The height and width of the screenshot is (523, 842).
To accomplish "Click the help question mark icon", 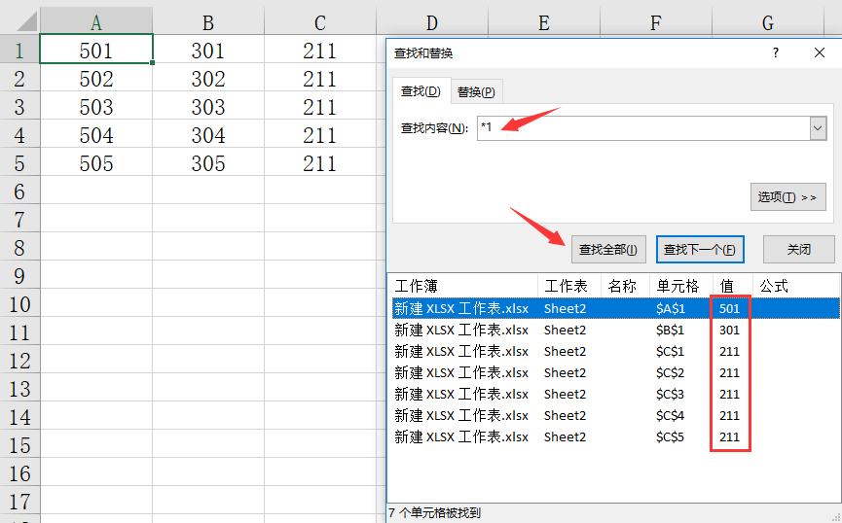I will point(775,53).
